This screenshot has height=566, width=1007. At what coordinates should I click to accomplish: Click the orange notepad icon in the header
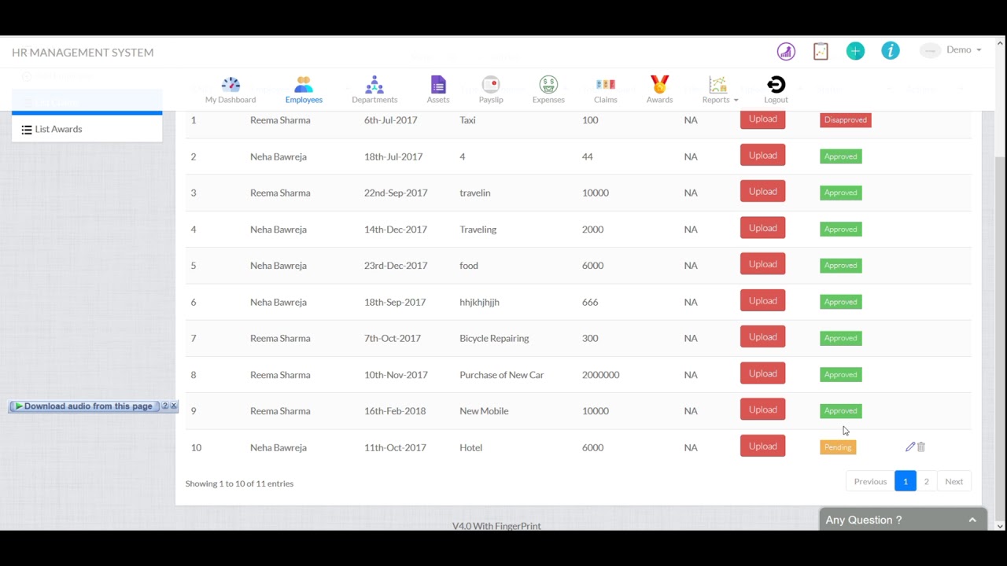click(x=821, y=52)
